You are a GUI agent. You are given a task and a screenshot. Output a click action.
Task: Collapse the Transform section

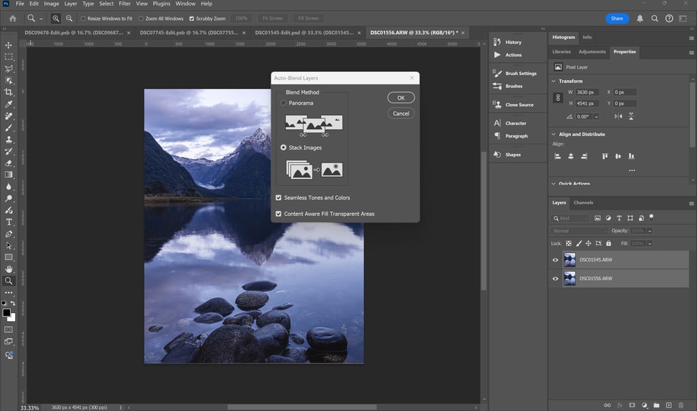tap(554, 81)
